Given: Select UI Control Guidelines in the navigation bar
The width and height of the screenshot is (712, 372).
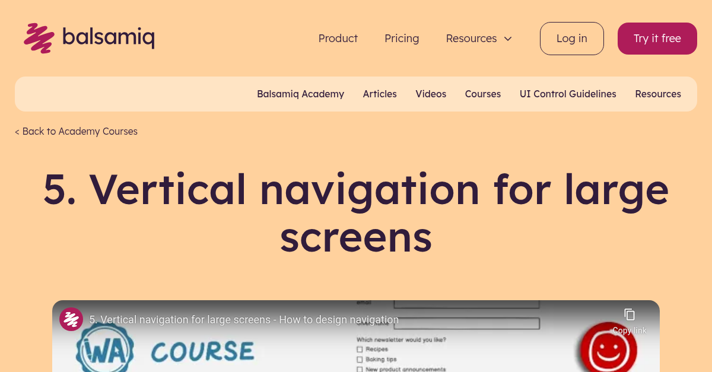Looking at the screenshot, I should click(x=568, y=94).
